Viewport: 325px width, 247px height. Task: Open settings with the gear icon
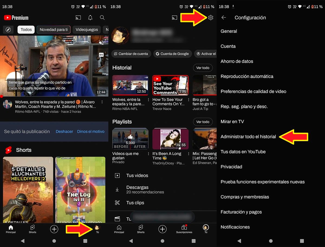(211, 18)
